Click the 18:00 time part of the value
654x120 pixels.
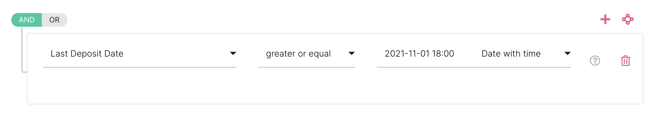point(443,54)
